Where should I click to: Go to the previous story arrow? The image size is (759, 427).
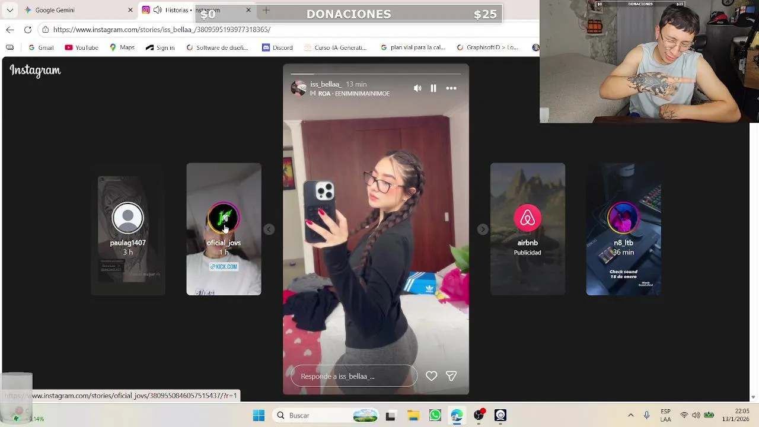pyautogui.click(x=269, y=230)
